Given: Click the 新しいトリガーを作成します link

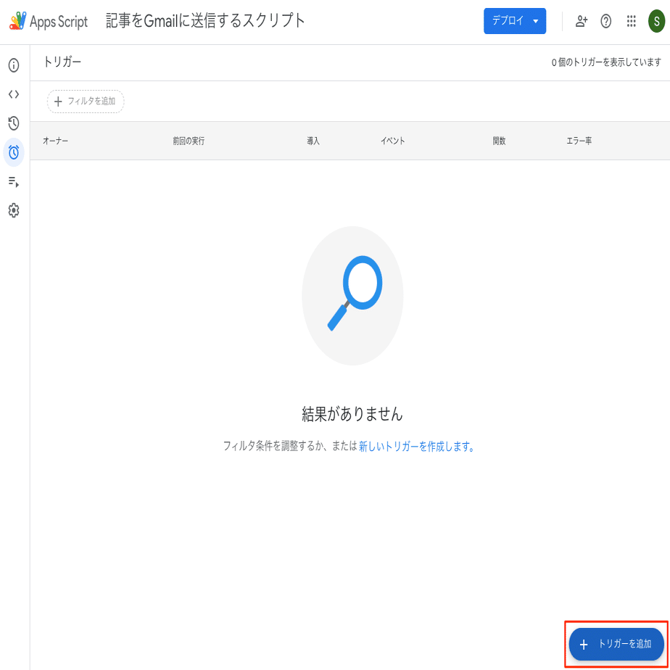Looking at the screenshot, I should pos(417,447).
